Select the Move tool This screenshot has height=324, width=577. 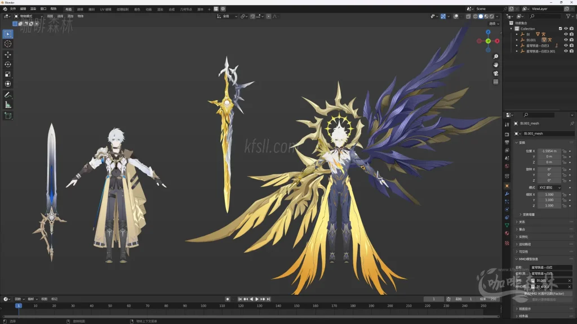8,55
